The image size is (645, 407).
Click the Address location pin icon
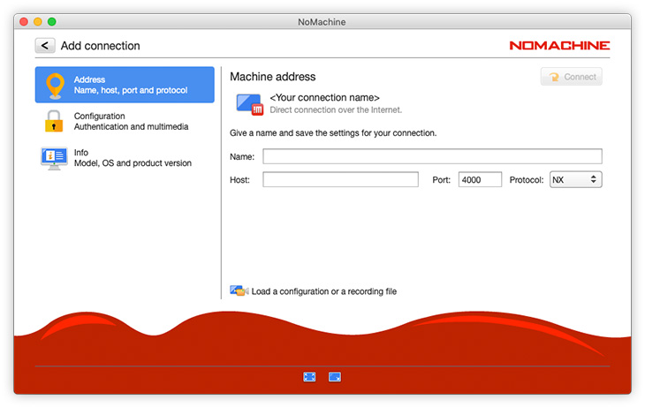(55, 85)
